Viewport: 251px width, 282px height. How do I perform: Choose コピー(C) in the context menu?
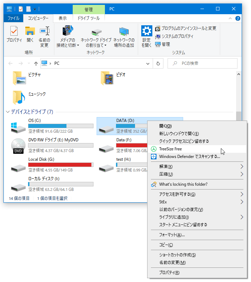pyautogui.click(x=197, y=245)
